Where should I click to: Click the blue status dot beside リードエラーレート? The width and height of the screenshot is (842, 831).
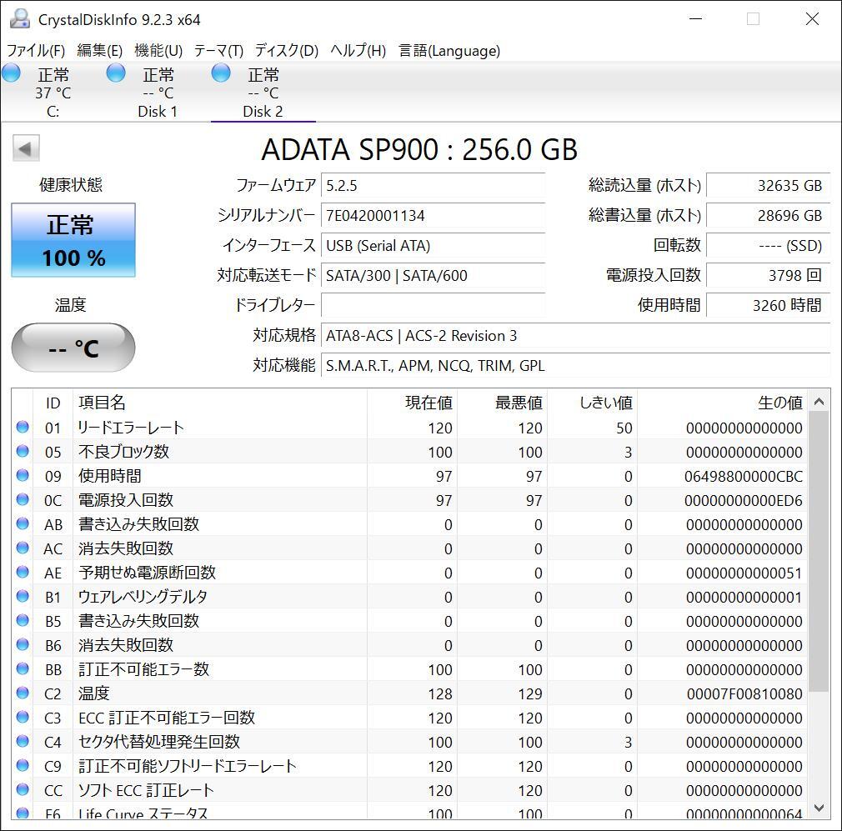pos(23,428)
